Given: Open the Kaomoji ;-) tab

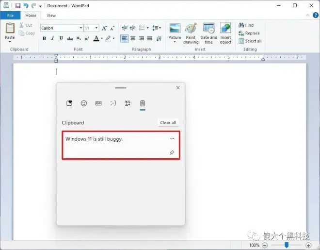Looking at the screenshot, I should tap(113, 103).
